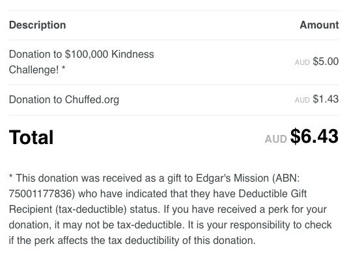
Task: Click the ABN number 75001177836
Action: 40,194
